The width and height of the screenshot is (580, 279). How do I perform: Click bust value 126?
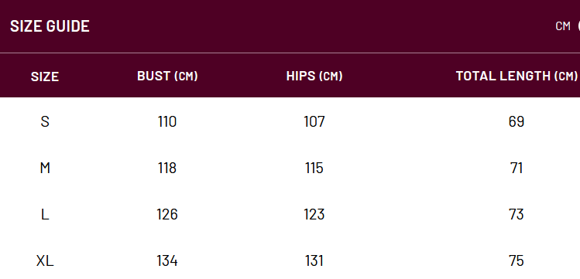[167, 214]
